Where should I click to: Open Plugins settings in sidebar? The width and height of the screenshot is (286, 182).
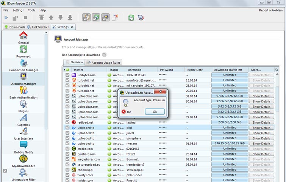(23, 106)
